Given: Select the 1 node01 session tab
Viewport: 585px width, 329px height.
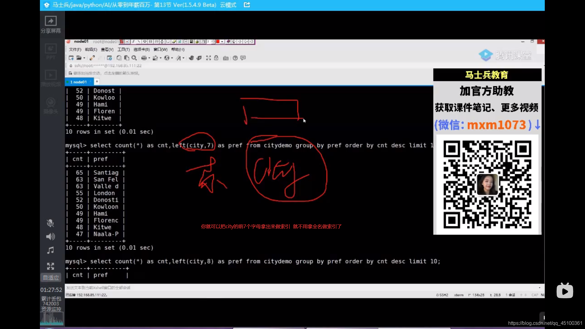Looking at the screenshot, I should 79,82.
